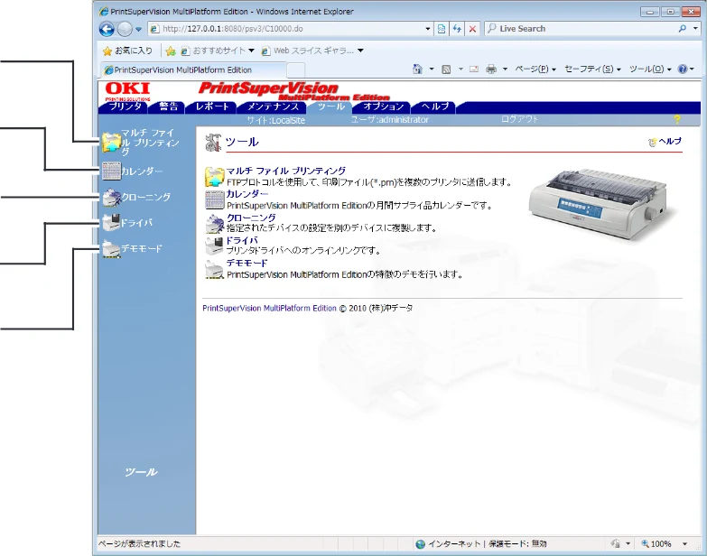This screenshot has width=707, height=556.
Task: Open the ツール(O) command bar dropdown
Action: pos(650,69)
